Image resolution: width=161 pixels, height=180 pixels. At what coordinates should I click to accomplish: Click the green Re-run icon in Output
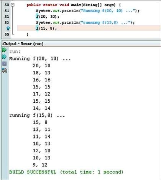4,50
